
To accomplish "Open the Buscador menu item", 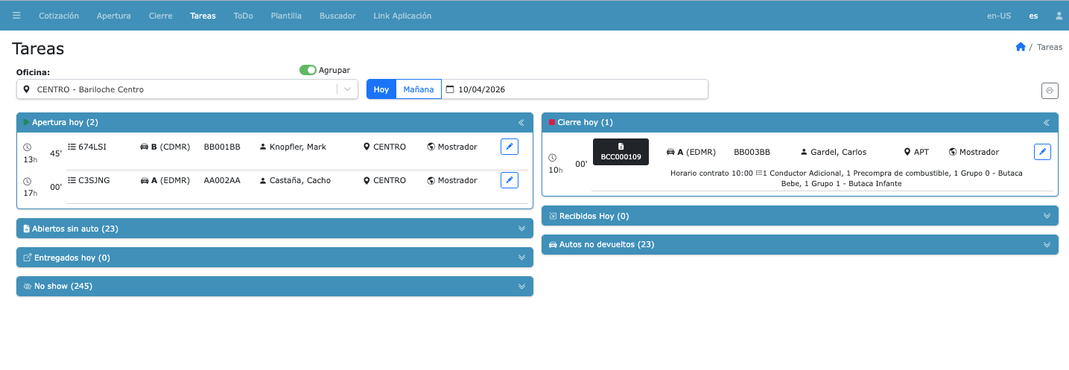I will click(x=337, y=16).
